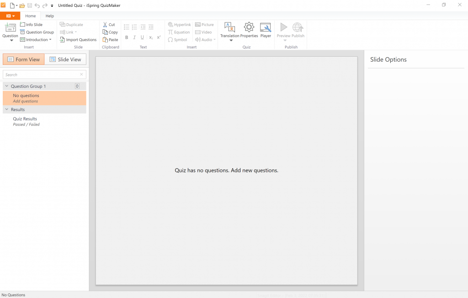
Task: Select the Home ribbon tab
Action: point(30,16)
